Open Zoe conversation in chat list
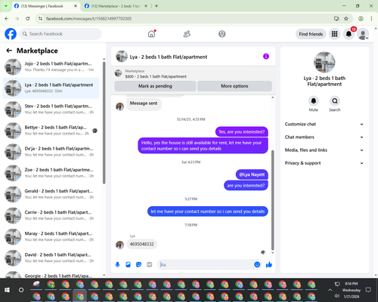 point(51,173)
